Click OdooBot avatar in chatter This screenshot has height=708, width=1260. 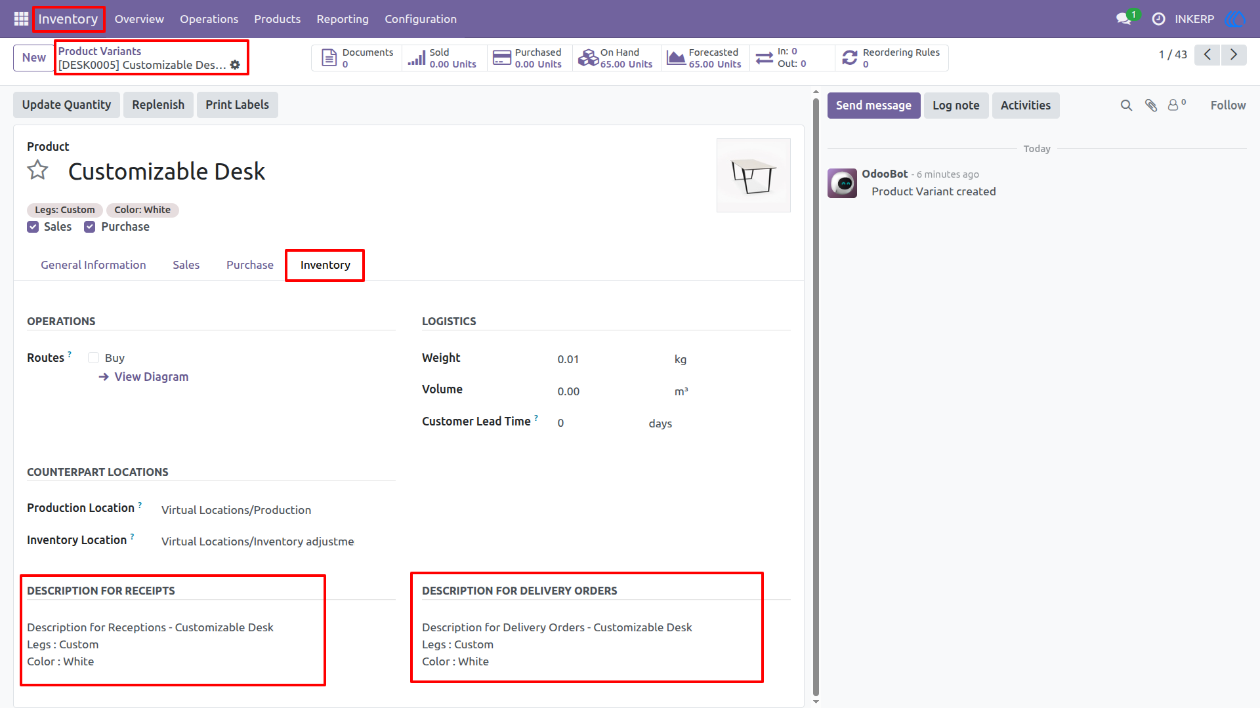pos(842,183)
